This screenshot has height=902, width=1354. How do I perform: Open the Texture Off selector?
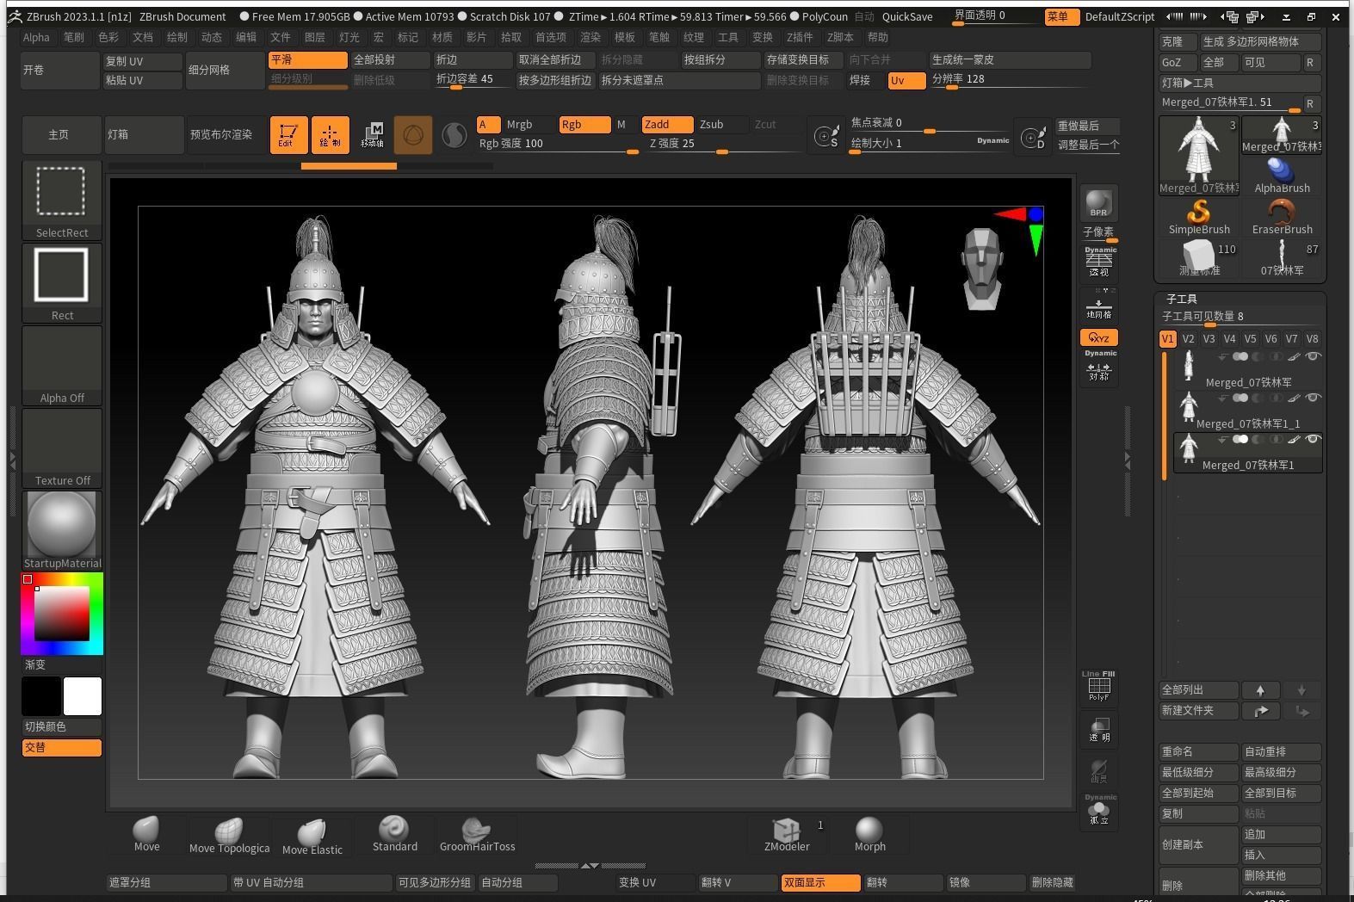(x=62, y=448)
